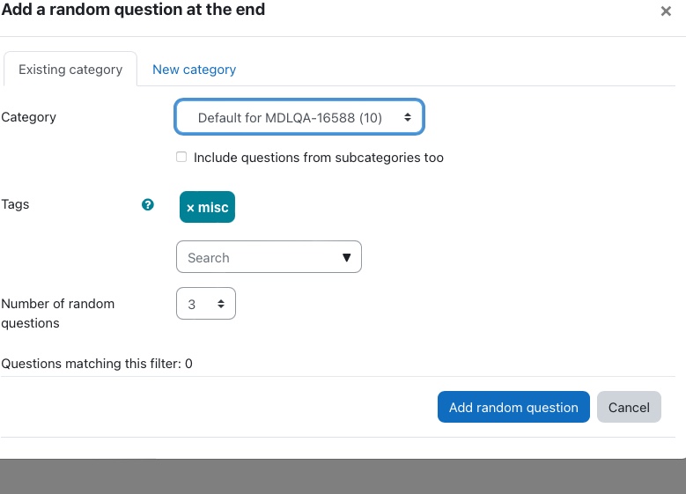Remove the misc tag via its × icon
Viewport: 686px width, 494px height.
click(190, 208)
